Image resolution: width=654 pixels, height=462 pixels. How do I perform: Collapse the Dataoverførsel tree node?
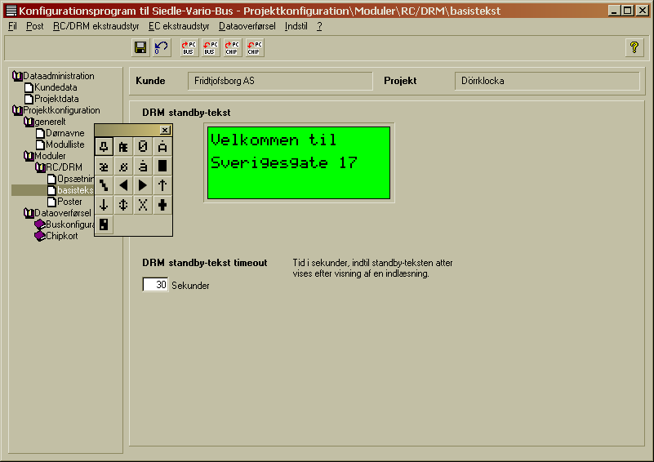pyautogui.click(x=29, y=213)
